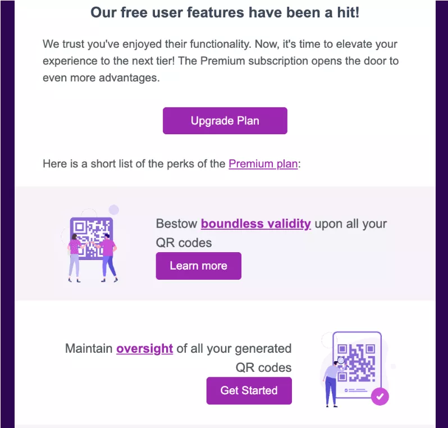Click the Get Started button
Viewport: 448px width, 428px height.
click(249, 390)
